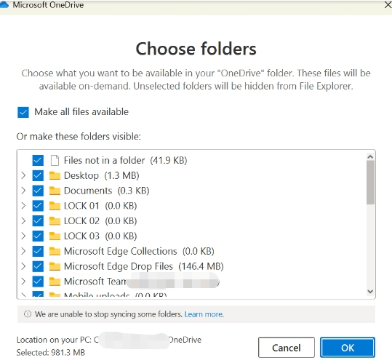Click the folder list scrollbar thumb
The width and height of the screenshot is (392, 363).
370,183
